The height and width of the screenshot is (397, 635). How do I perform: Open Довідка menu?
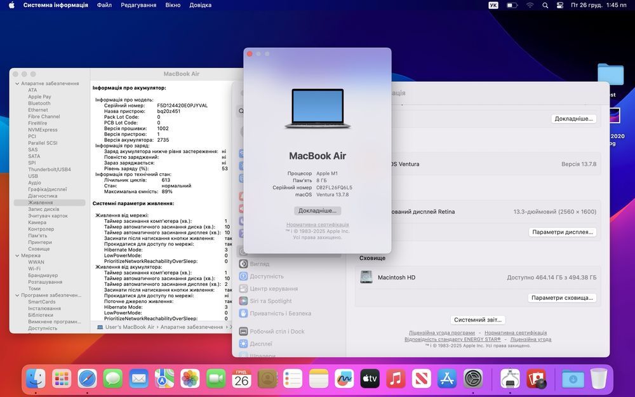[201, 5]
